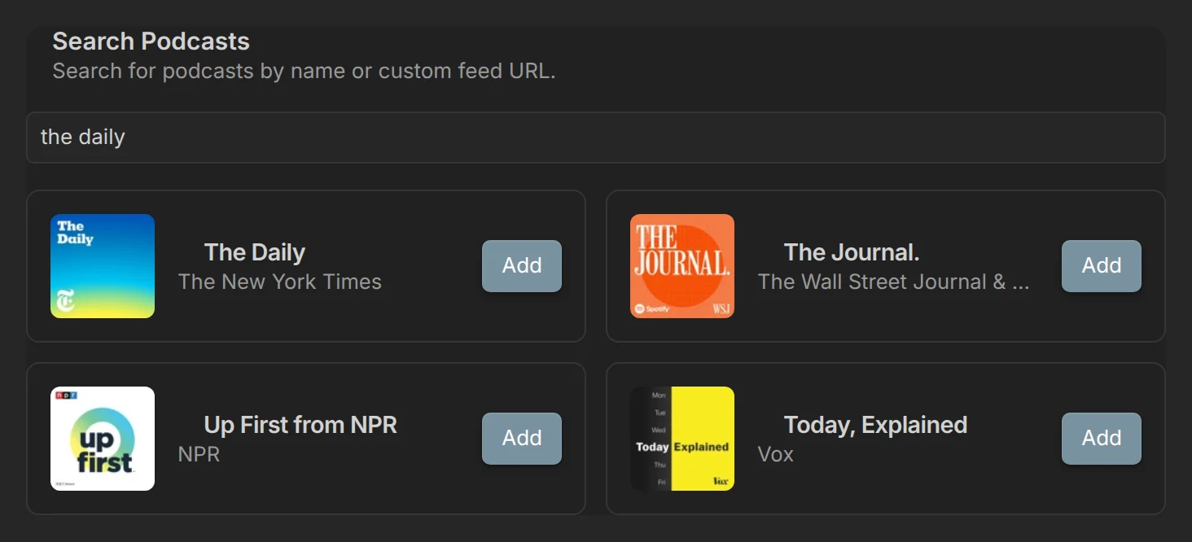Screen dimensions: 1192x542
Task: Select 'The Daily' podcast title
Action: (255, 252)
